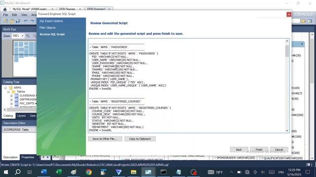The height and width of the screenshot is (177, 316).
Task: Open the Windows Start menu
Action: pyautogui.click(x=6, y=172)
